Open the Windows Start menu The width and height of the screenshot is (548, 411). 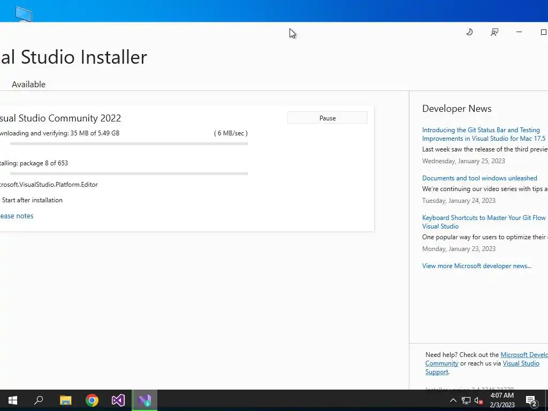13,400
